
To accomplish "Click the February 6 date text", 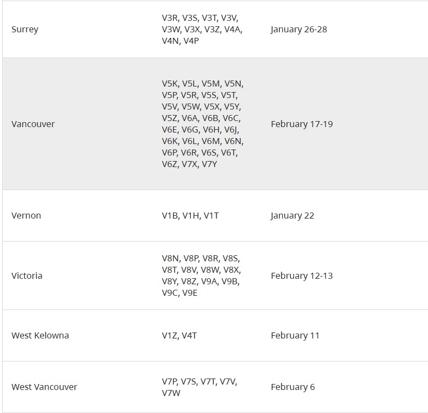I will point(292,387).
